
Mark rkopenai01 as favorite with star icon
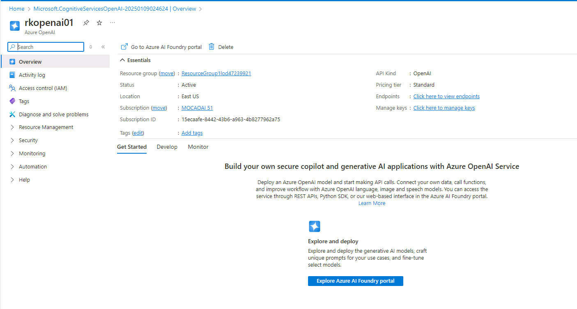(x=99, y=23)
